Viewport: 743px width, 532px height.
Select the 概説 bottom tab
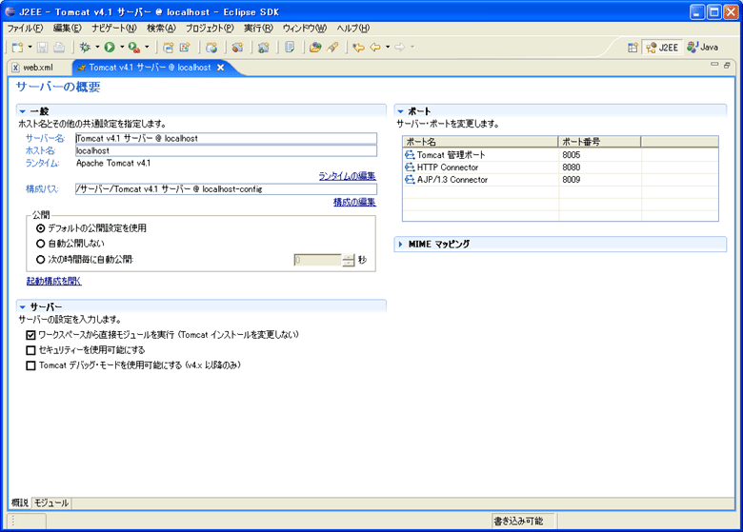tap(19, 502)
